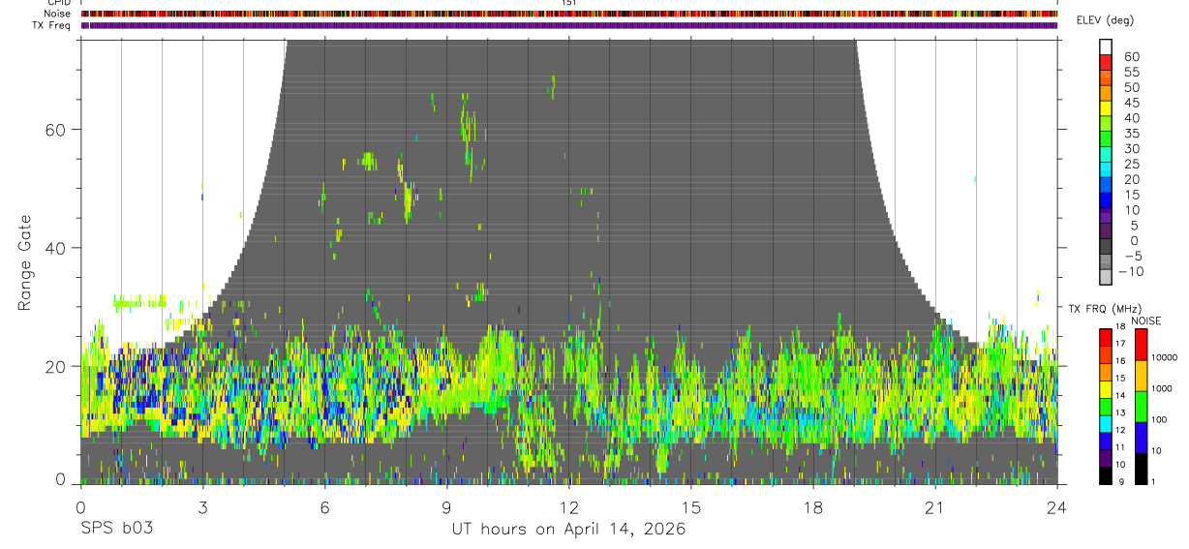Click the black bottom segment of the TX FRQ bar
Image resolution: width=1189 pixels, height=549 pixels.
pyautogui.click(x=1105, y=475)
